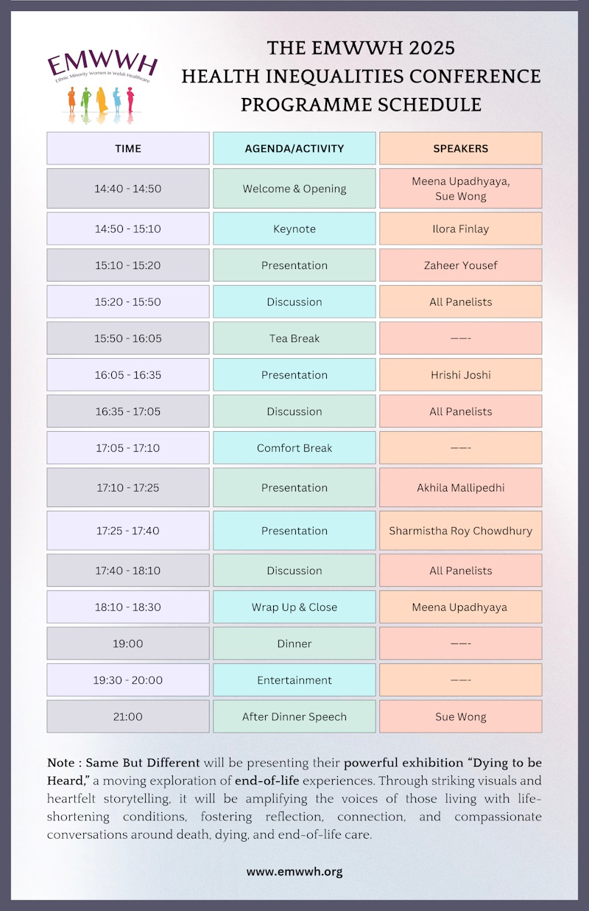
Task: Click the EMWWH logo
Action: coord(102,83)
